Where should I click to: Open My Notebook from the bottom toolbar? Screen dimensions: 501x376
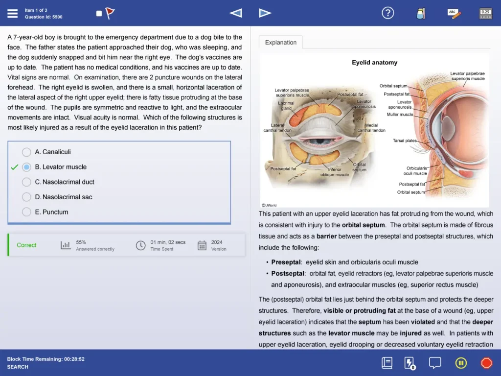coord(386,363)
